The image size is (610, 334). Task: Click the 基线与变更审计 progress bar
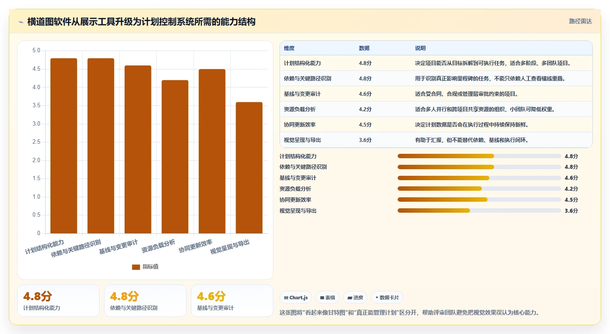pos(479,178)
